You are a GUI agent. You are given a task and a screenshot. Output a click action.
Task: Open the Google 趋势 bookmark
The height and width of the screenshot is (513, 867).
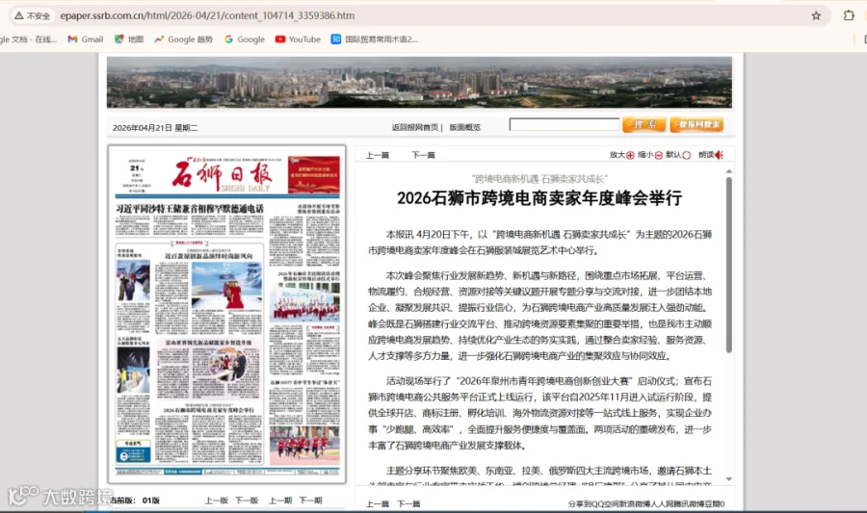(x=184, y=39)
